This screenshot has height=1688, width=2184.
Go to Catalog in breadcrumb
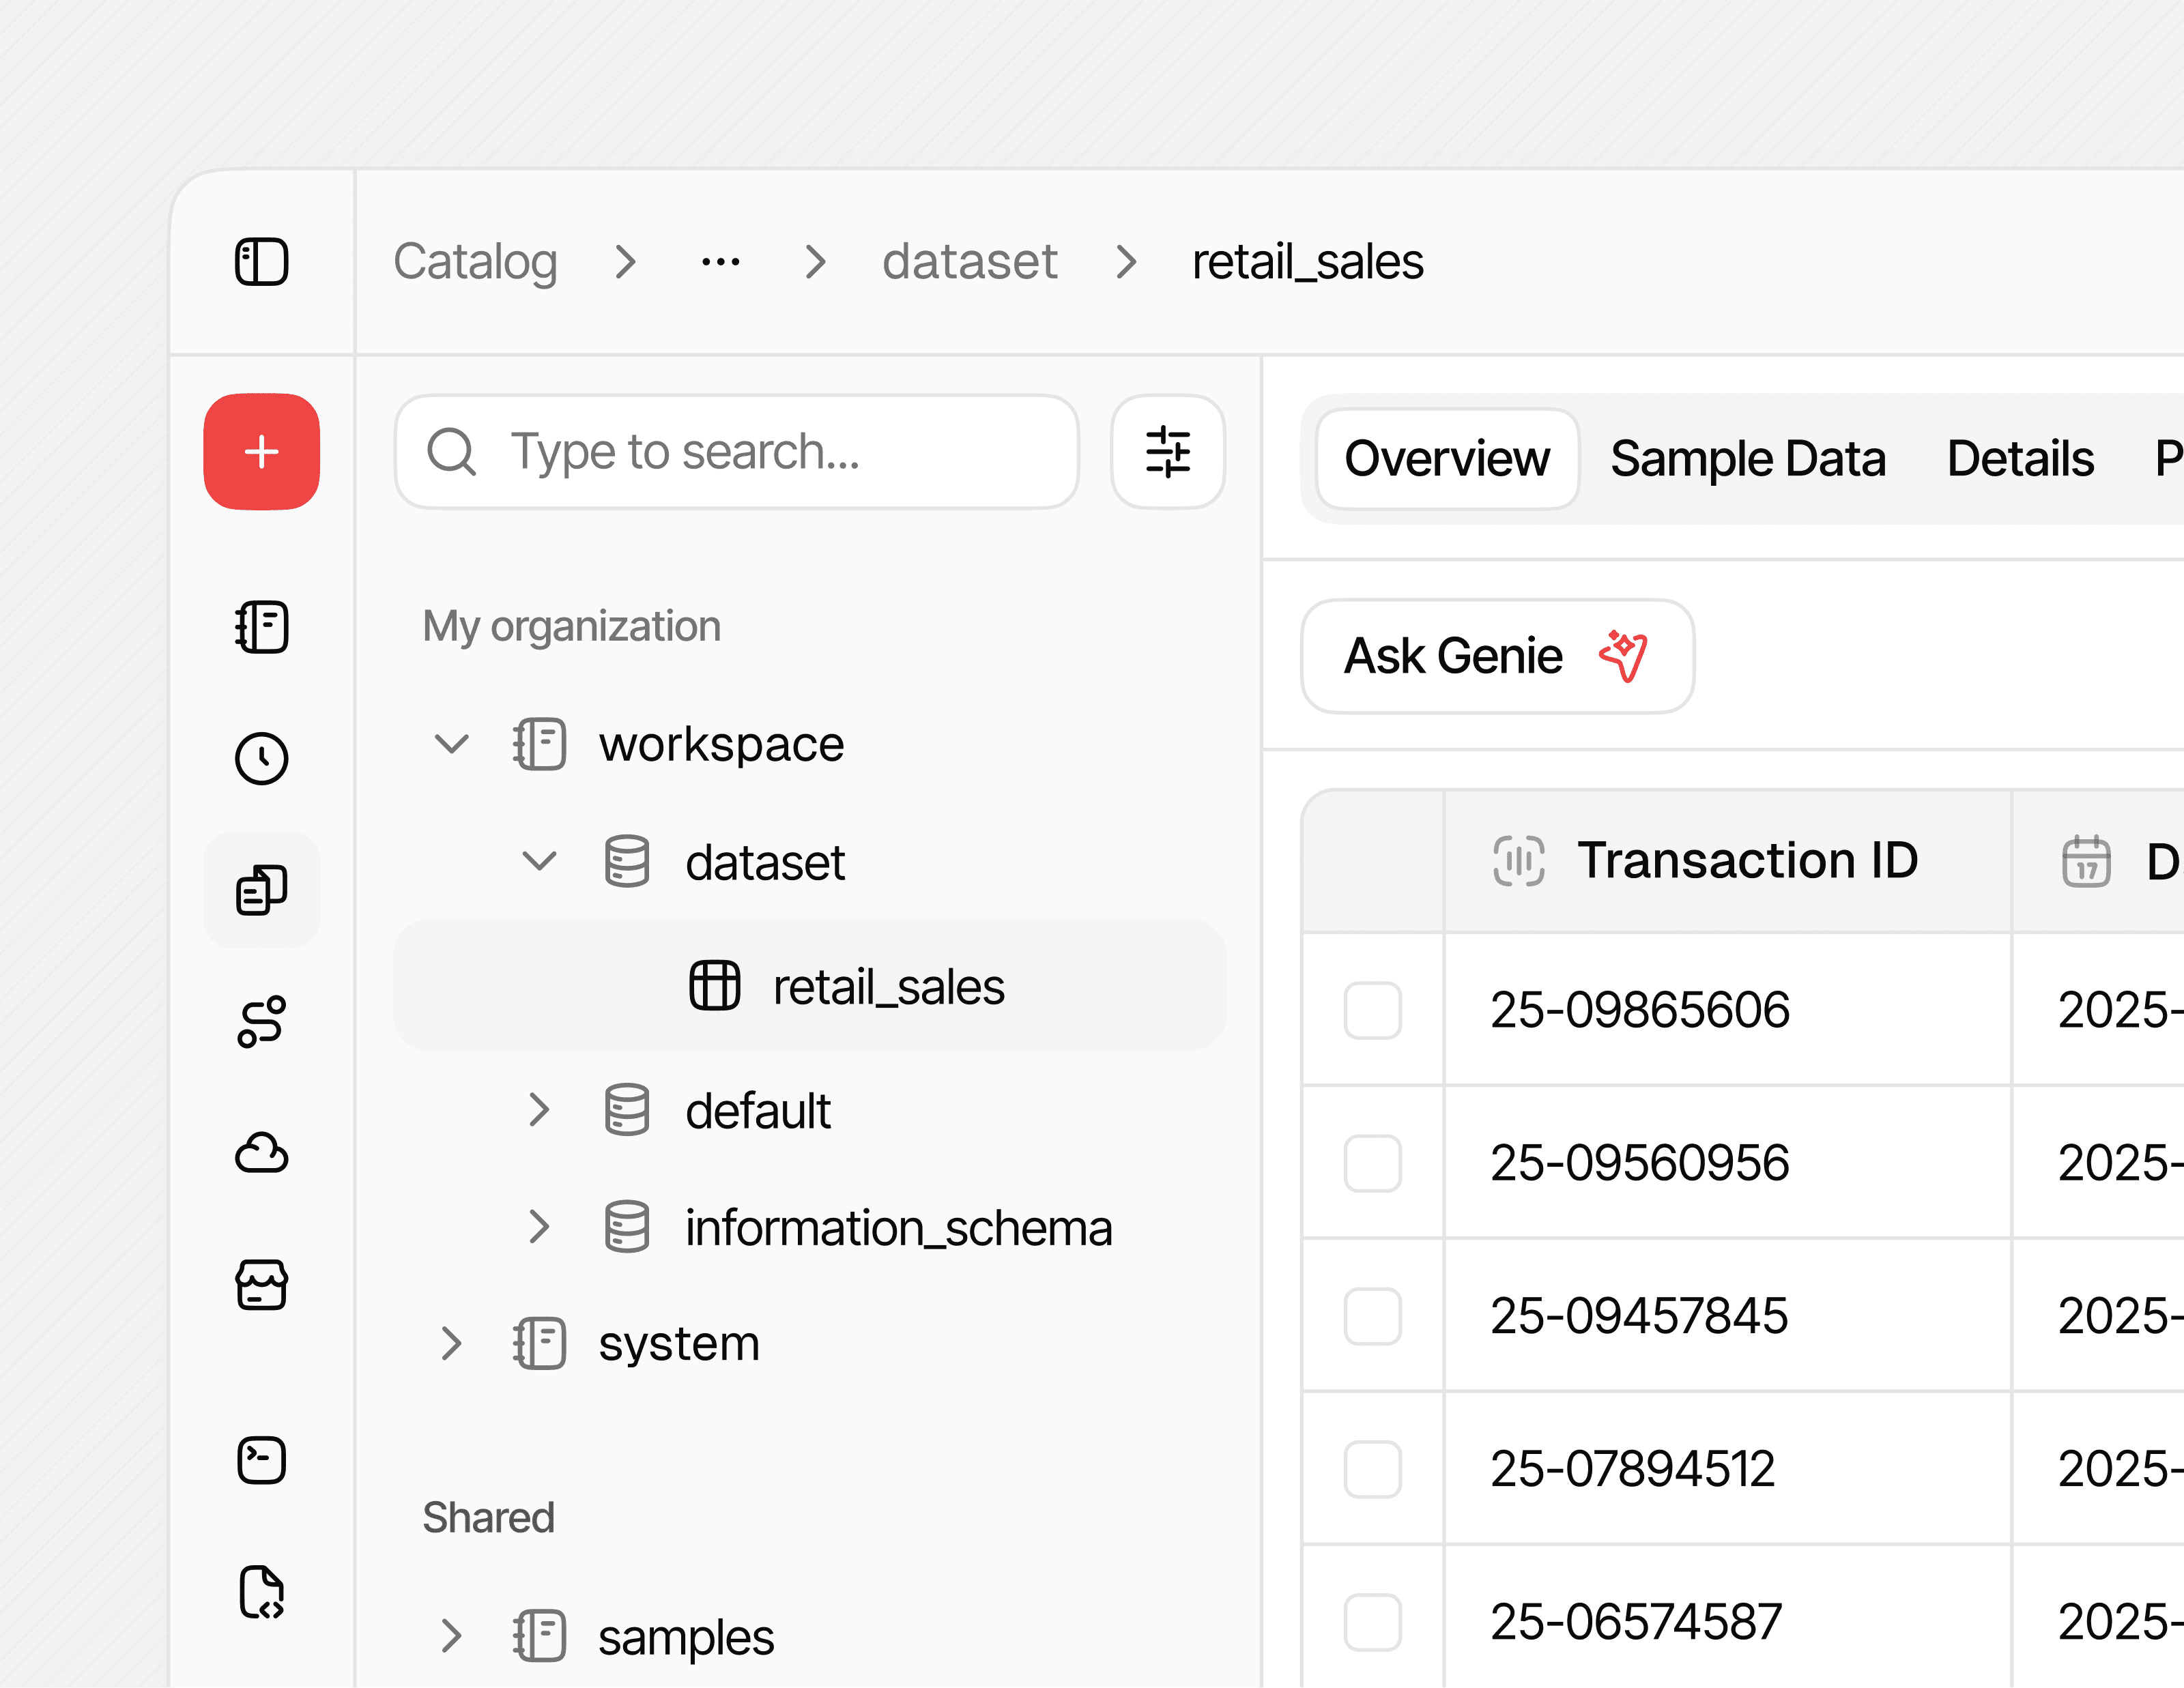coord(475,262)
